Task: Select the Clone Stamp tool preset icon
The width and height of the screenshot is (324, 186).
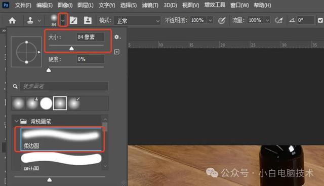Action: point(30,20)
